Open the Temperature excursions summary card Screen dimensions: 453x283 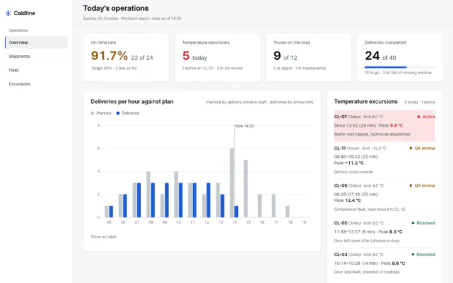tap(217, 58)
